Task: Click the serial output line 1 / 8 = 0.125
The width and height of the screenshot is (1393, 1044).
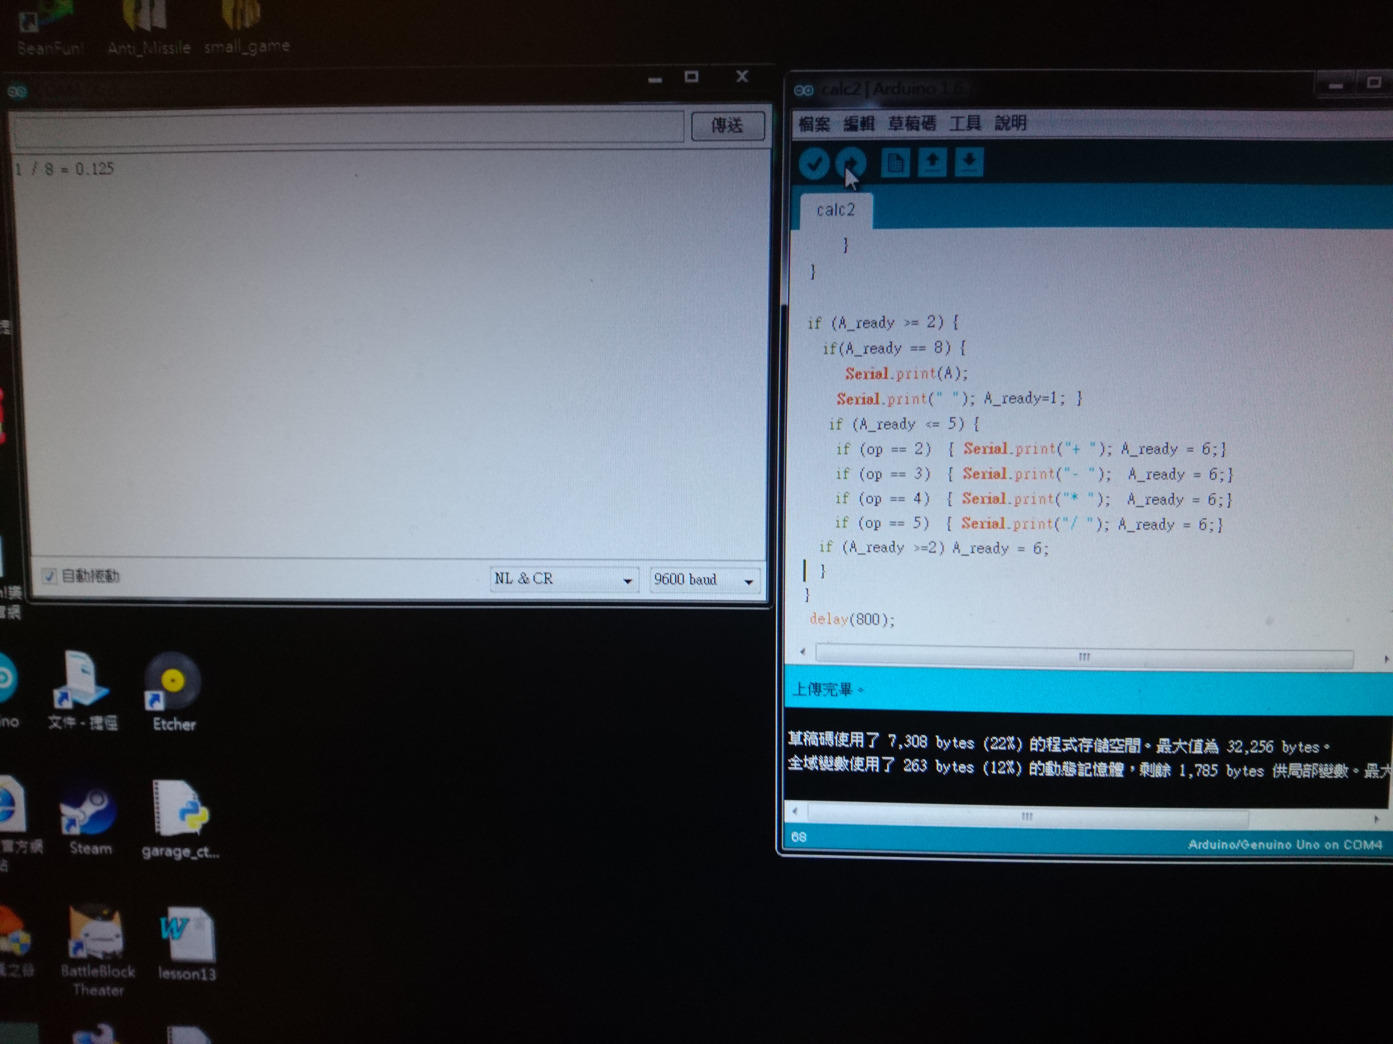Action: coord(64,169)
